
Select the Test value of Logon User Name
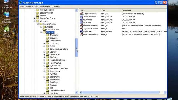[124, 28]
